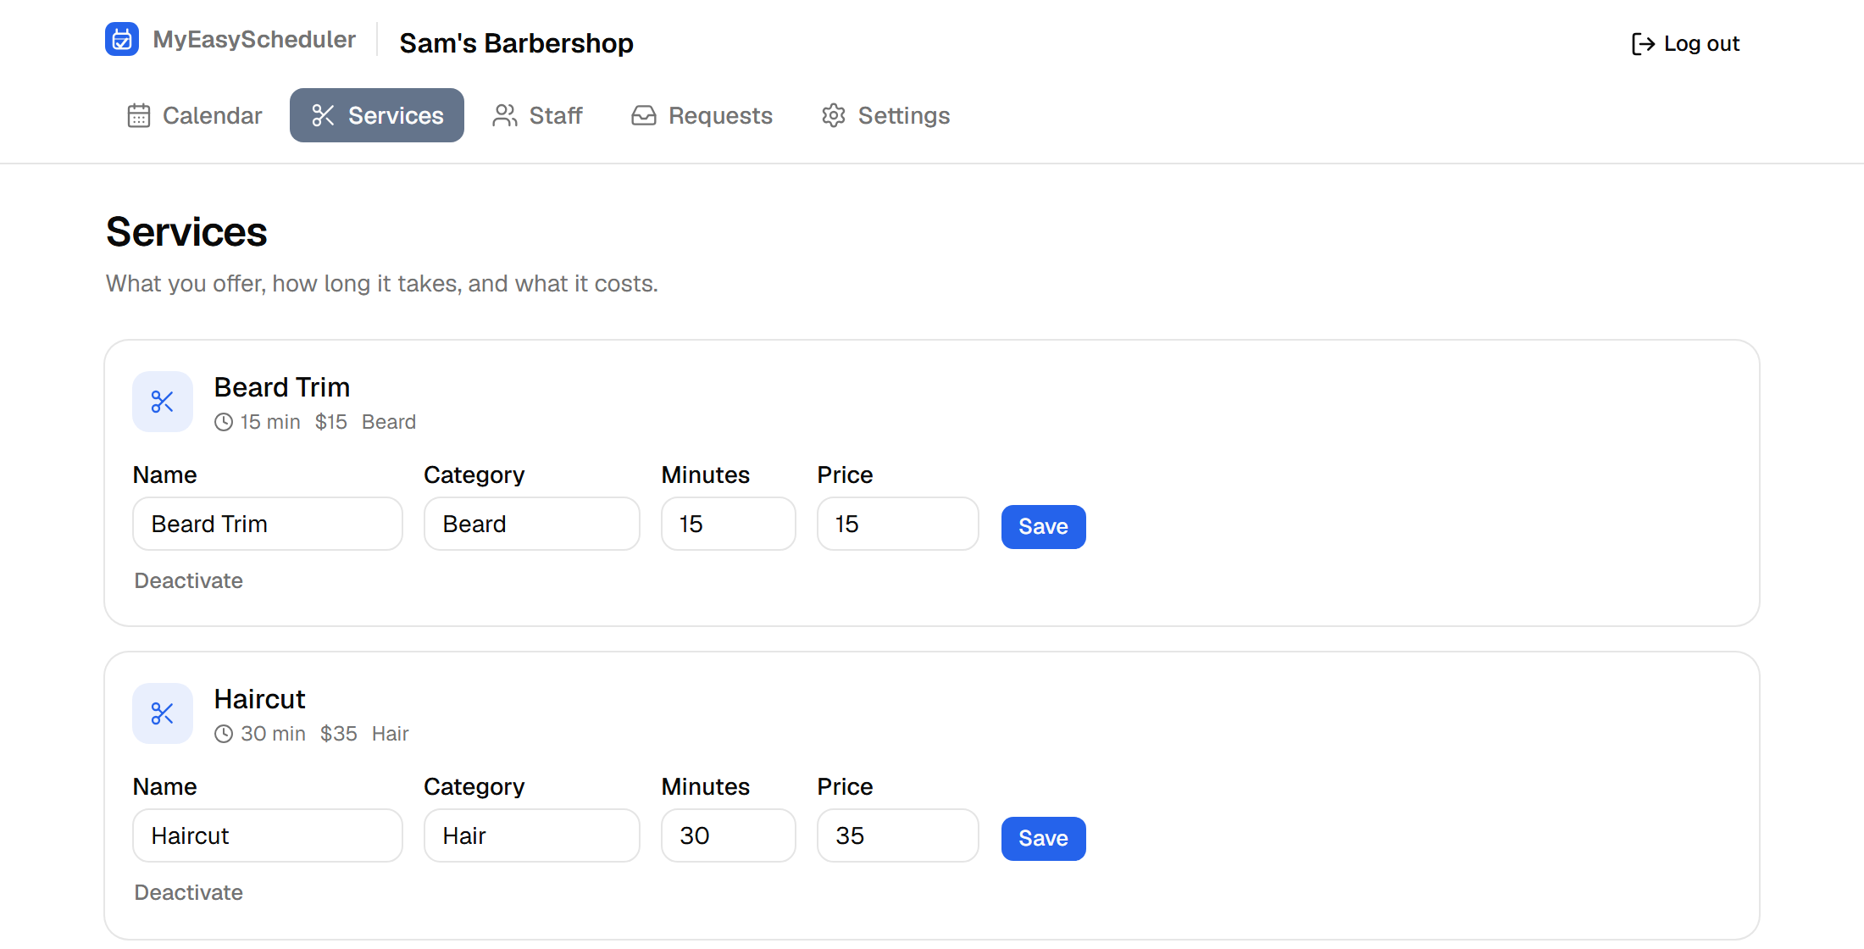Click the clock icon beside 15 min
This screenshot has height=949, width=1864.
(224, 422)
